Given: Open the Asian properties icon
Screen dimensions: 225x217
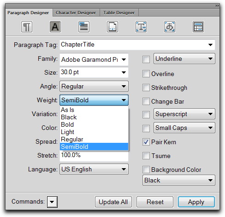Looking at the screenshot, I should click(x=170, y=27).
